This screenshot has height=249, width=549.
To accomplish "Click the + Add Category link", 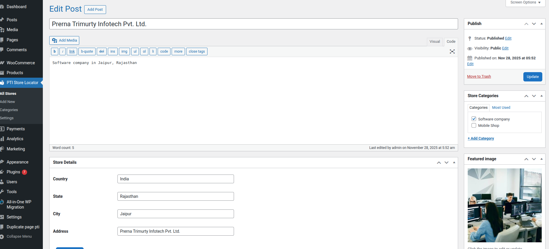I will tap(481, 138).
